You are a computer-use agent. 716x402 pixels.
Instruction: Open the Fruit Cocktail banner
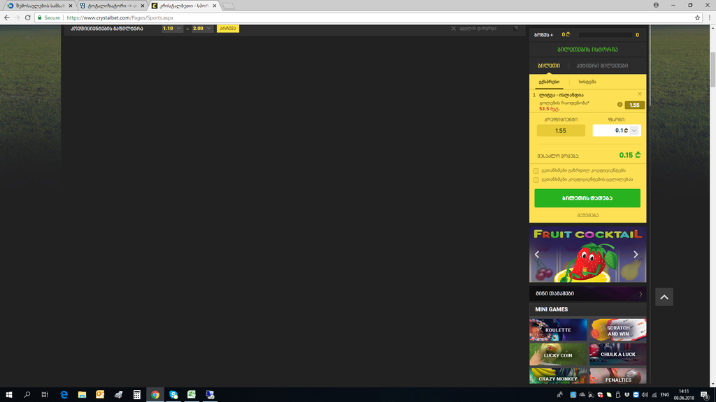(x=587, y=254)
